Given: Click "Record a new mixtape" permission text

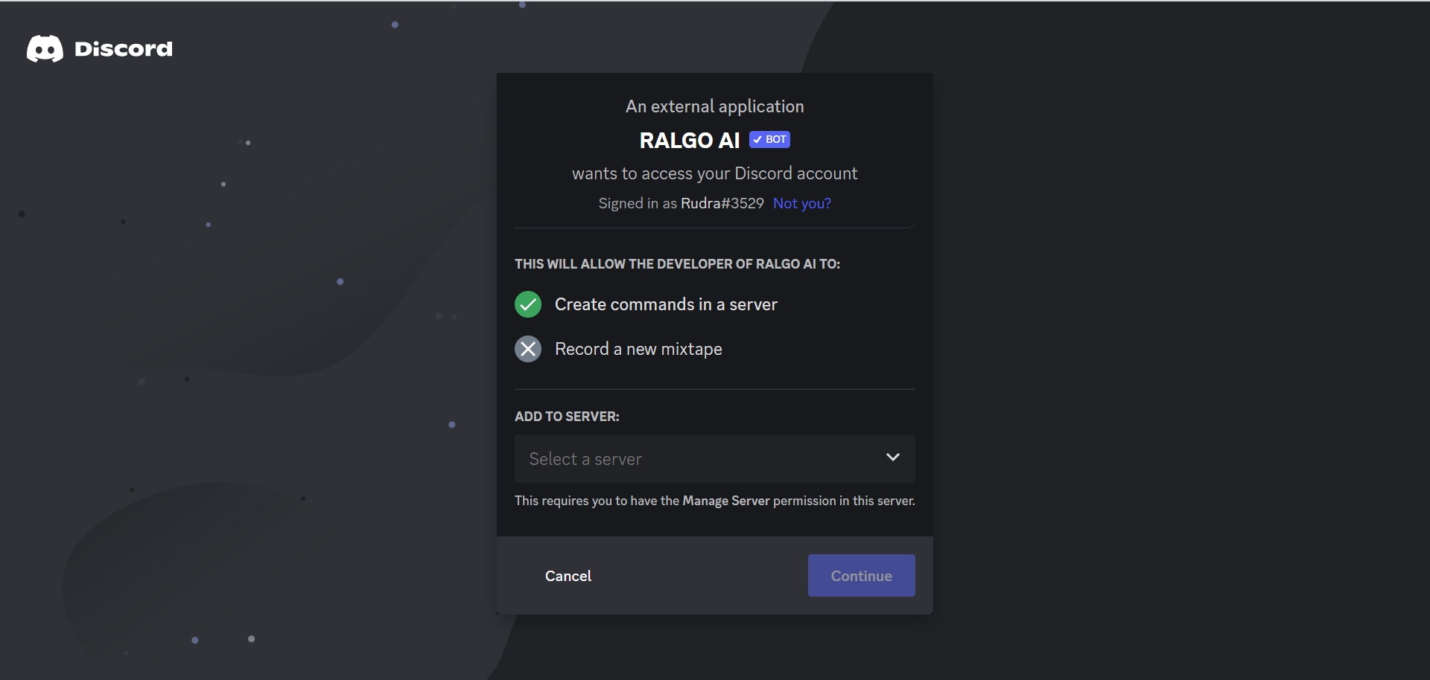Looking at the screenshot, I should coord(638,349).
